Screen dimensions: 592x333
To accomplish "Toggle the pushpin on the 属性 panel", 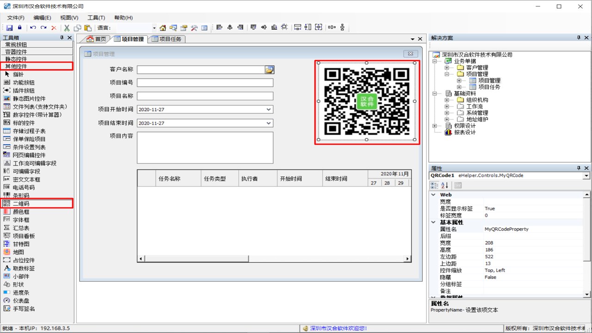I will 579,168.
